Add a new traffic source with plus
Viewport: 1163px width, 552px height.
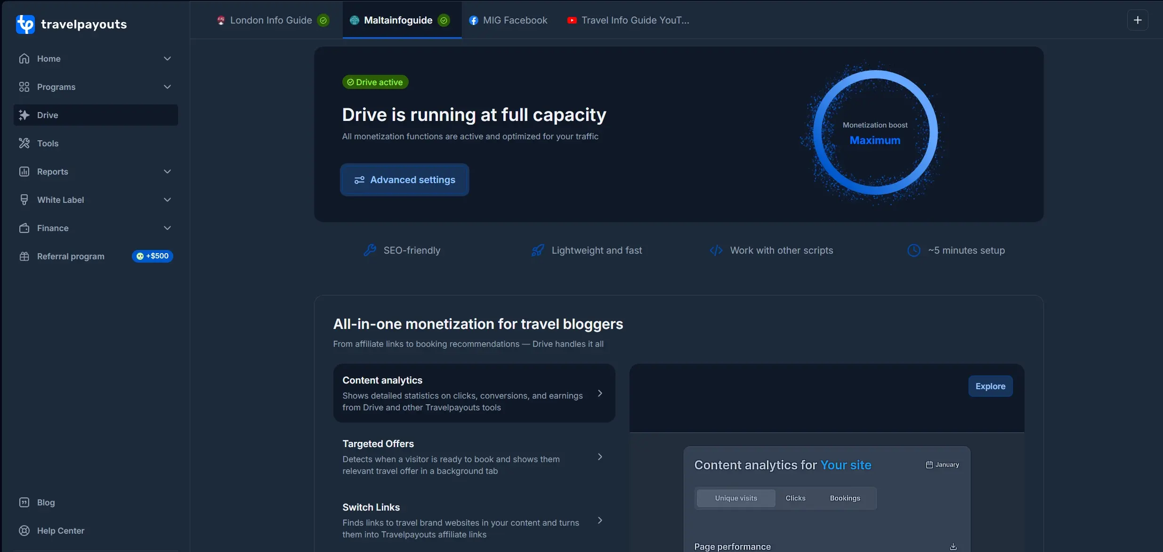[x=1138, y=20]
